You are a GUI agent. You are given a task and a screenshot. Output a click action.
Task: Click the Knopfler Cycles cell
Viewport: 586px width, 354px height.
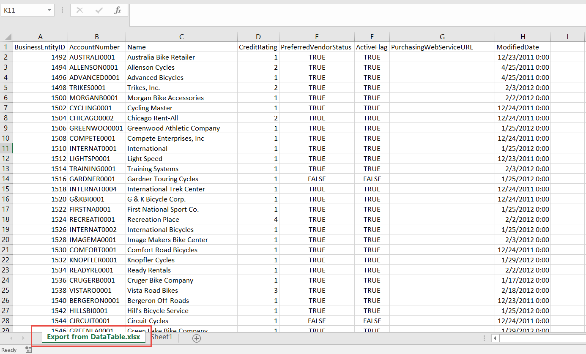(x=181, y=260)
